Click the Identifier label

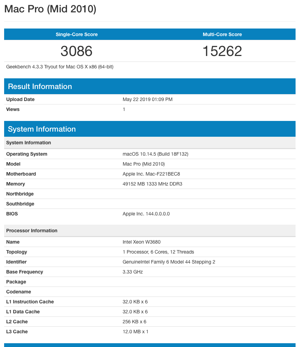tap(16, 262)
